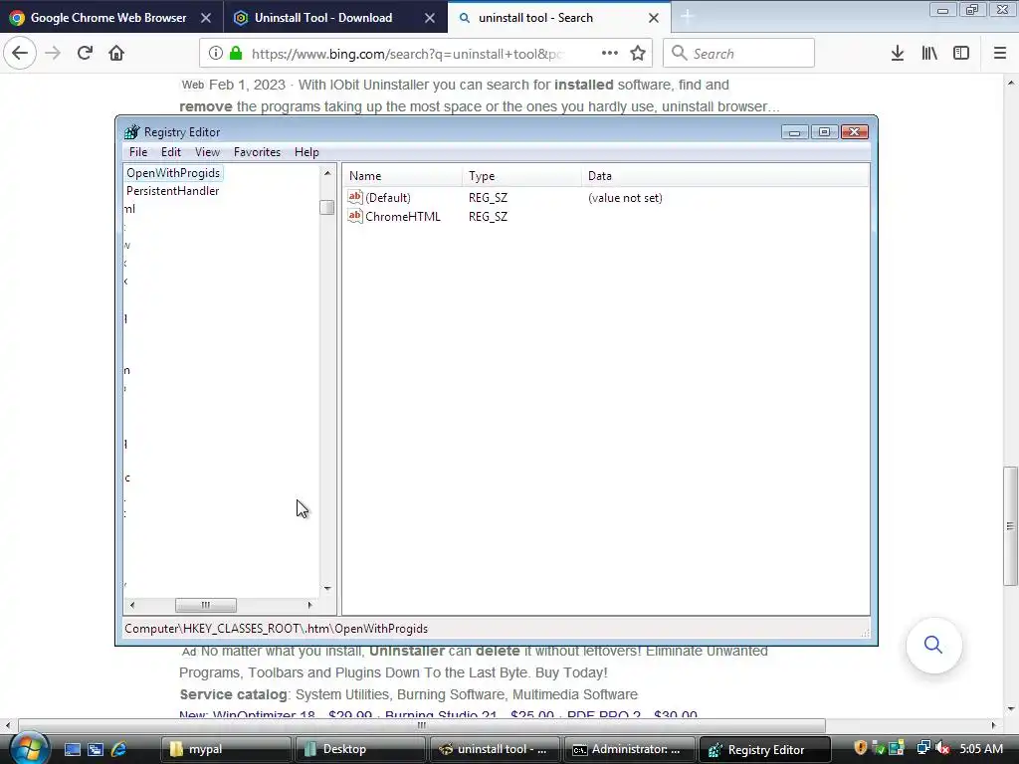Image resolution: width=1019 pixels, height=764 pixels.
Task: Click the tree pane scroll right arrow
Action: click(x=310, y=605)
